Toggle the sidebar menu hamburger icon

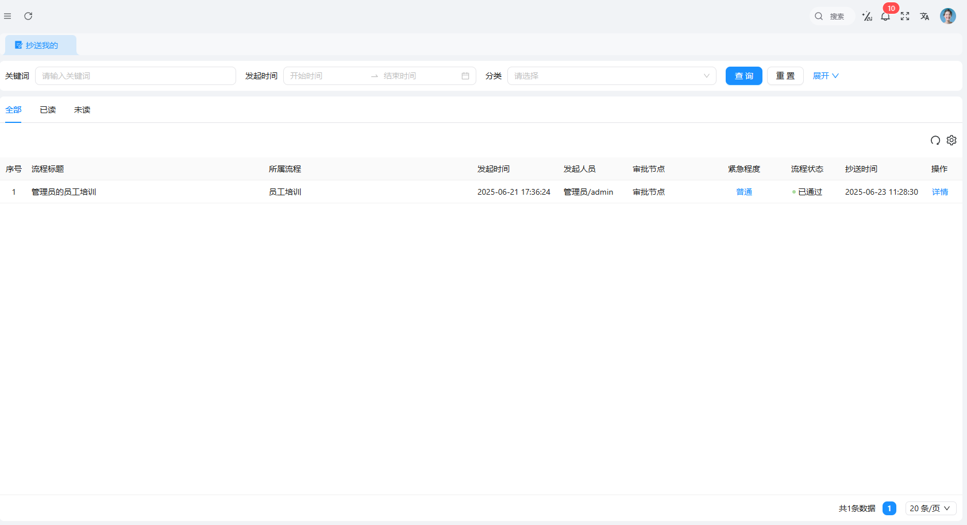[7, 16]
